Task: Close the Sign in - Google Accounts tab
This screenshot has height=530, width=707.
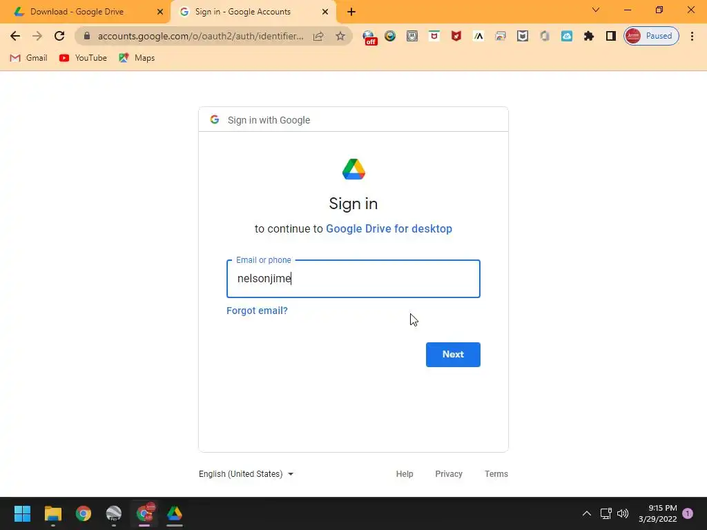Action: [325, 12]
